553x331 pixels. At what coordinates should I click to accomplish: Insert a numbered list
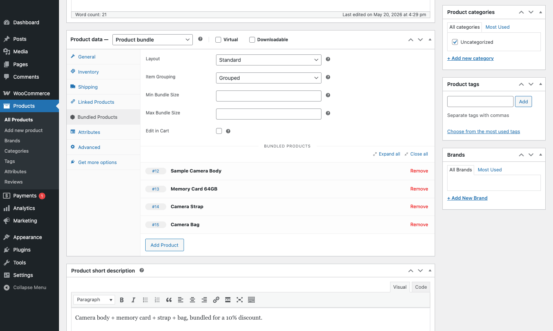(157, 300)
